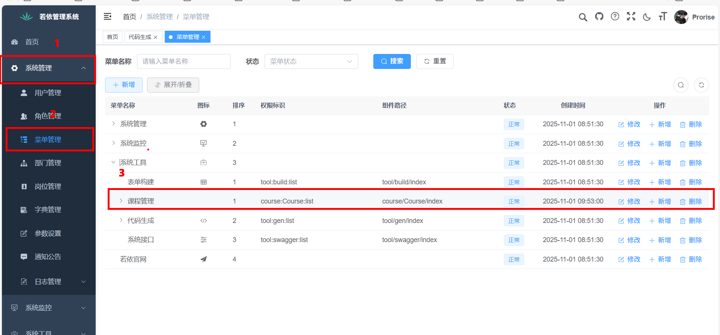Viewport: 720px width, 335px height.
Task: Close the 菜单管理 tab
Action: coord(204,37)
